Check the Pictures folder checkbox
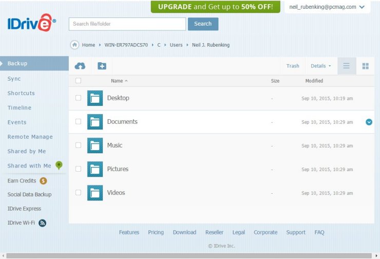Image resolution: width=380 pixels, height=259 pixels. click(78, 169)
